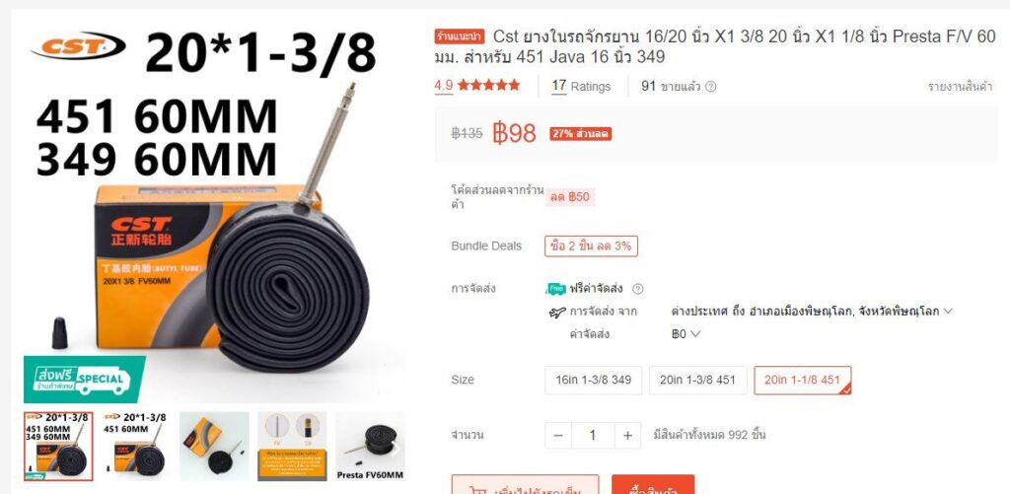Click the sold count help question icon
The height and width of the screenshot is (494, 1010).
tap(710, 87)
